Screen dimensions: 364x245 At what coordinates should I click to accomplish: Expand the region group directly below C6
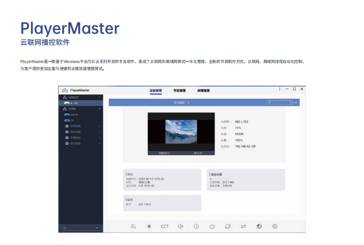click(100, 126)
